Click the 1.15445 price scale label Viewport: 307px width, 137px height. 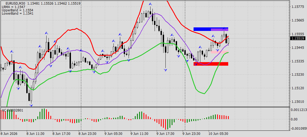(298, 47)
